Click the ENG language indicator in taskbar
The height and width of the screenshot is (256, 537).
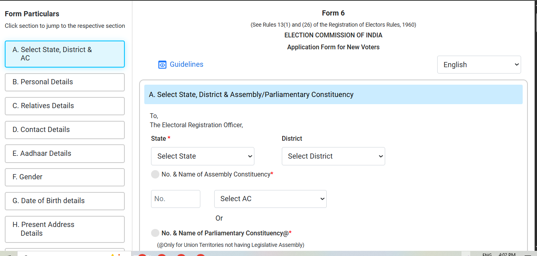487,254
